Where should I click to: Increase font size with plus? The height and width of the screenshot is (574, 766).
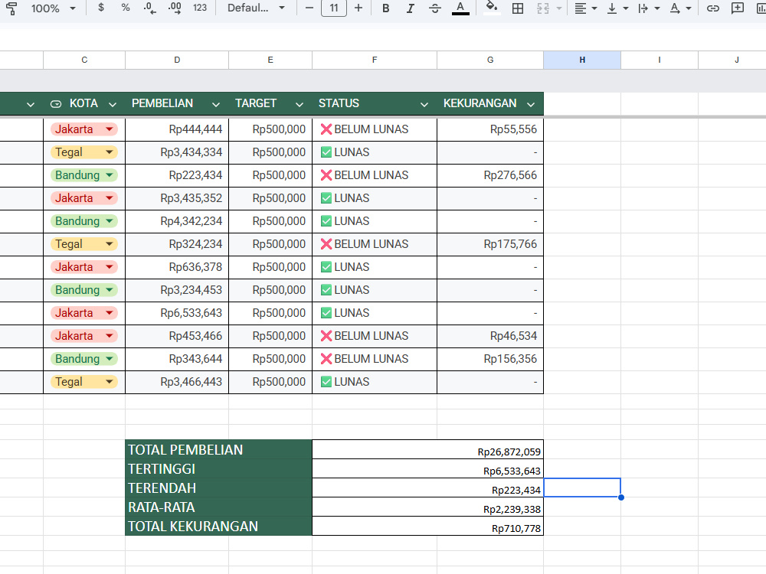tap(358, 8)
